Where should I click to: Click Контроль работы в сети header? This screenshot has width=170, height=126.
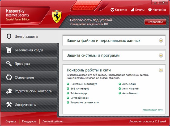click(89, 70)
